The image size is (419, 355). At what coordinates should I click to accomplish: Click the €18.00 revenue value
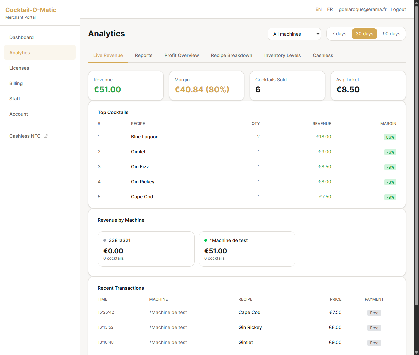click(324, 137)
